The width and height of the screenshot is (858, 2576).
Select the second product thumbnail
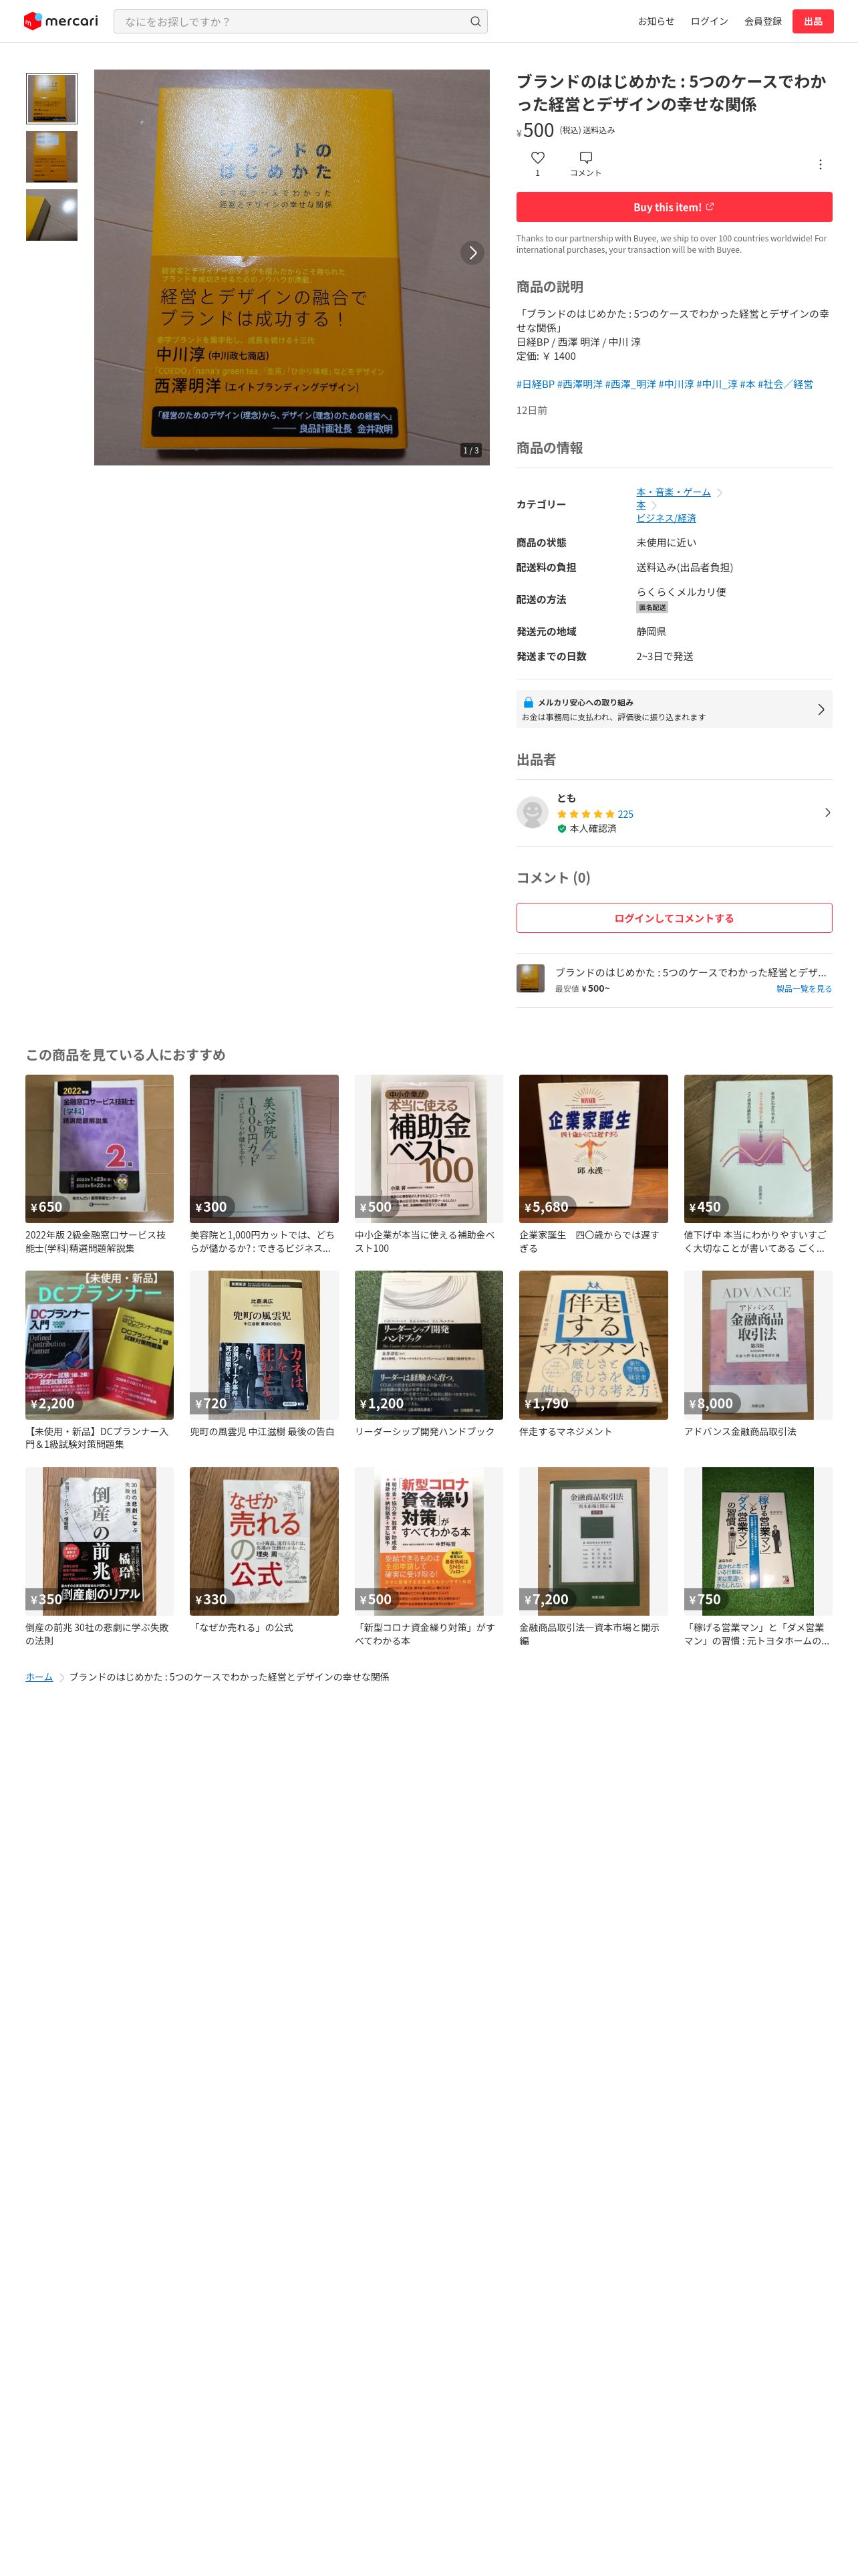coord(52,157)
